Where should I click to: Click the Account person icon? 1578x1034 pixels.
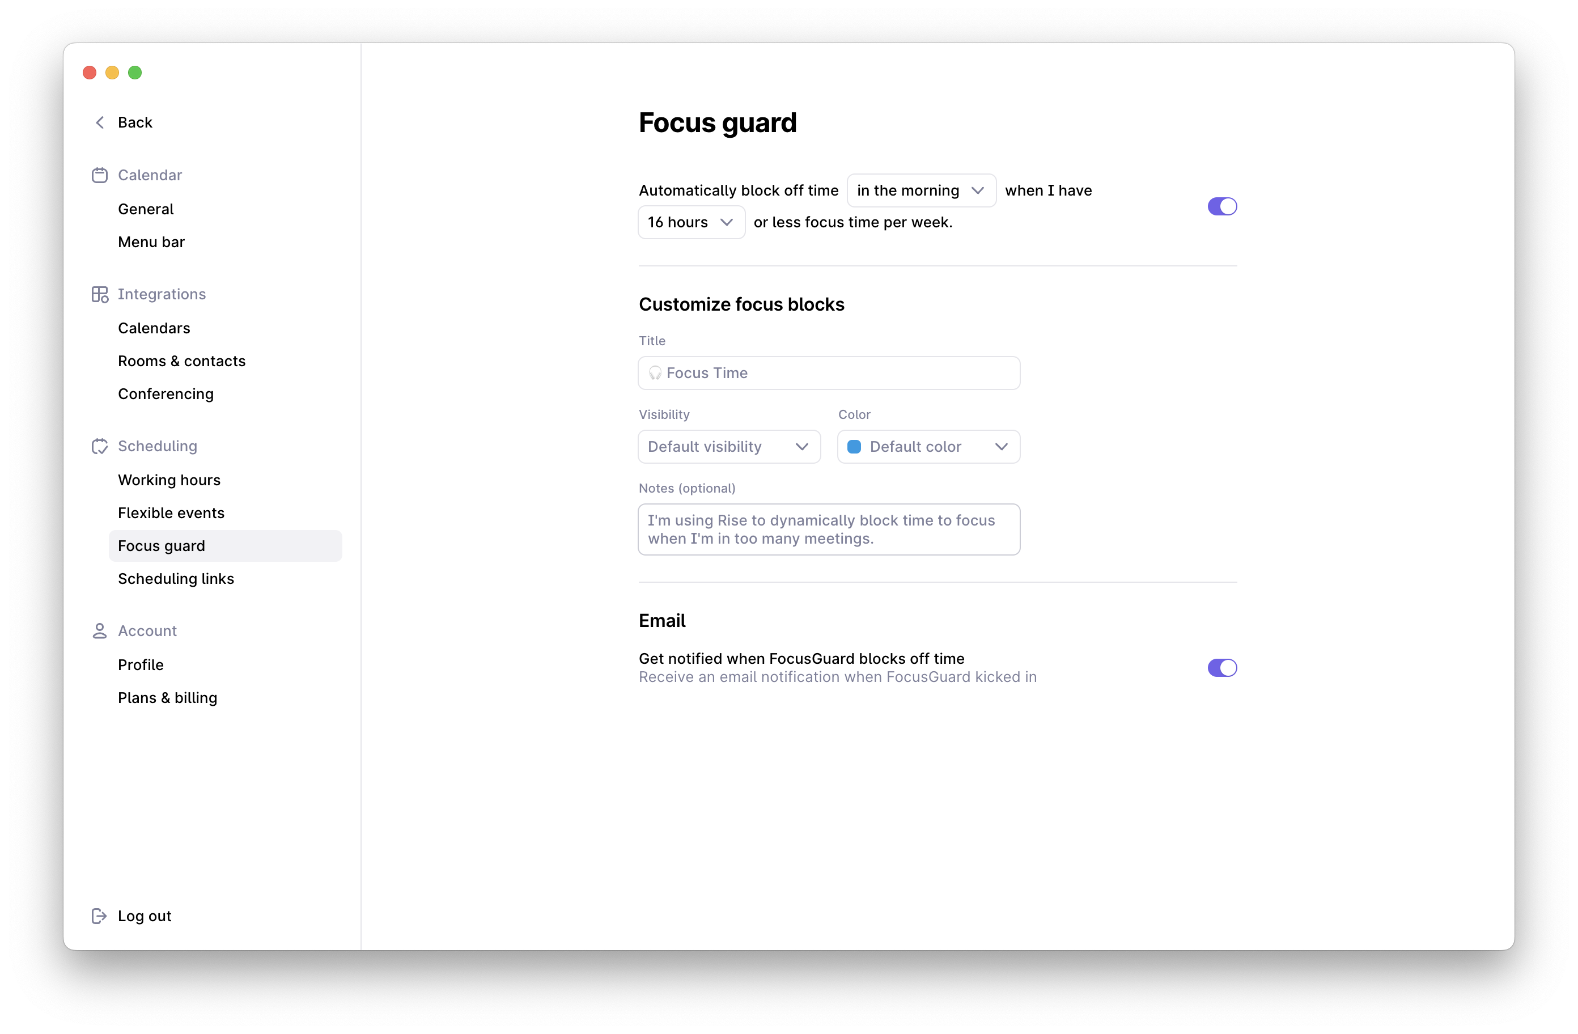[x=99, y=631]
